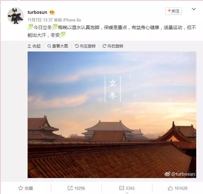This screenshot has height=194, width=203.
Task: Rotate the image left with 向左旋转
Action: point(85,46)
